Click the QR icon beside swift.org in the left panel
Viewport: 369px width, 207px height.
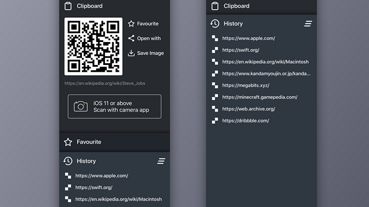[68, 187]
